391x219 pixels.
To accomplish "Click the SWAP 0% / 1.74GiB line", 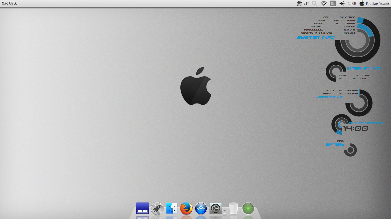I will [x=334, y=23].
